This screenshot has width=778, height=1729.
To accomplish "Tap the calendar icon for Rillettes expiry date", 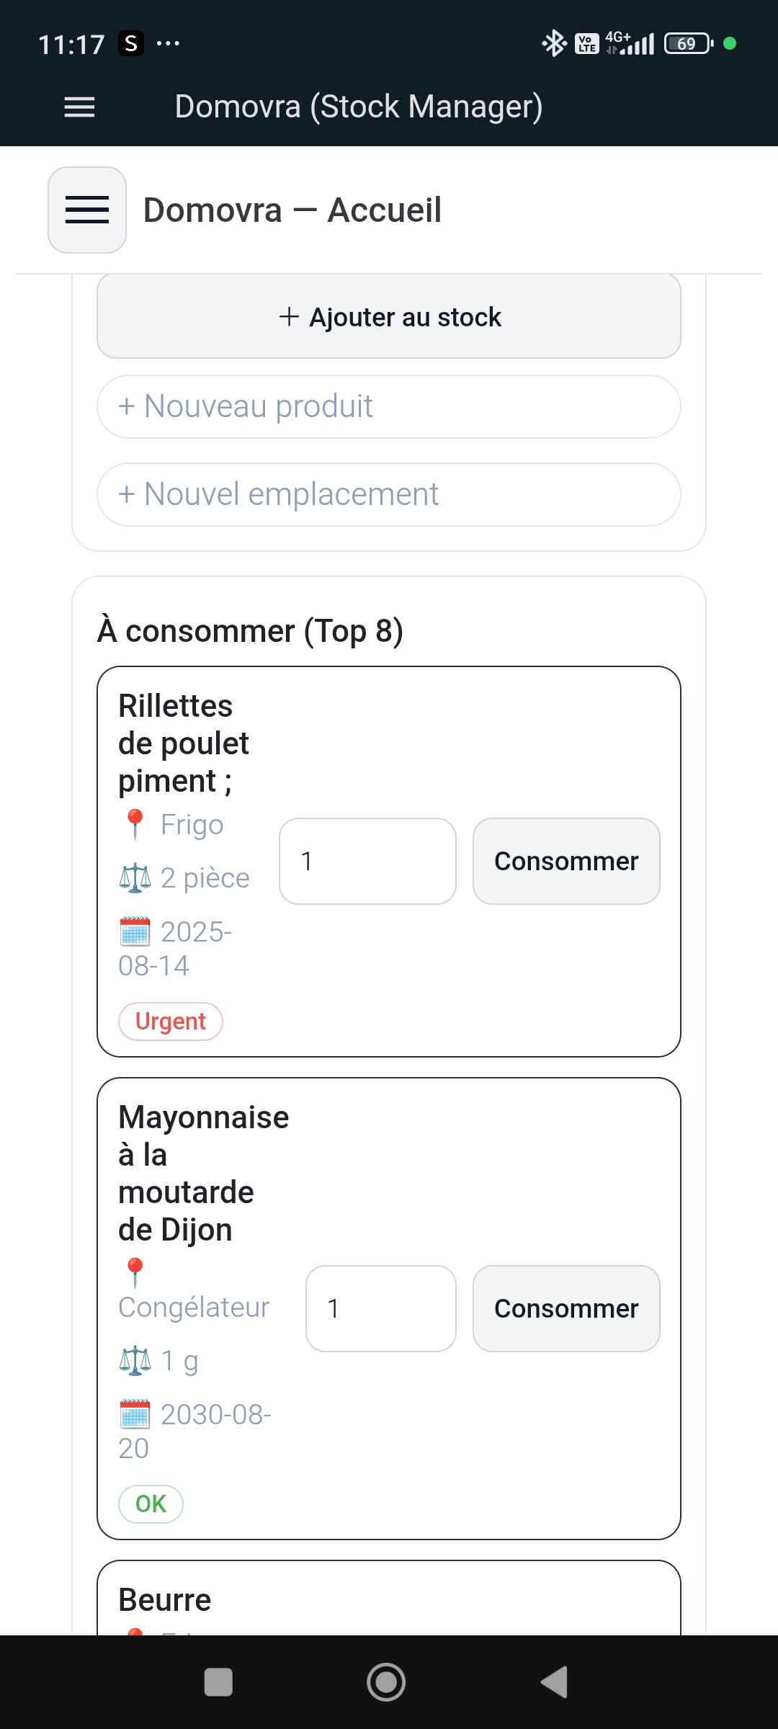I will click(135, 931).
